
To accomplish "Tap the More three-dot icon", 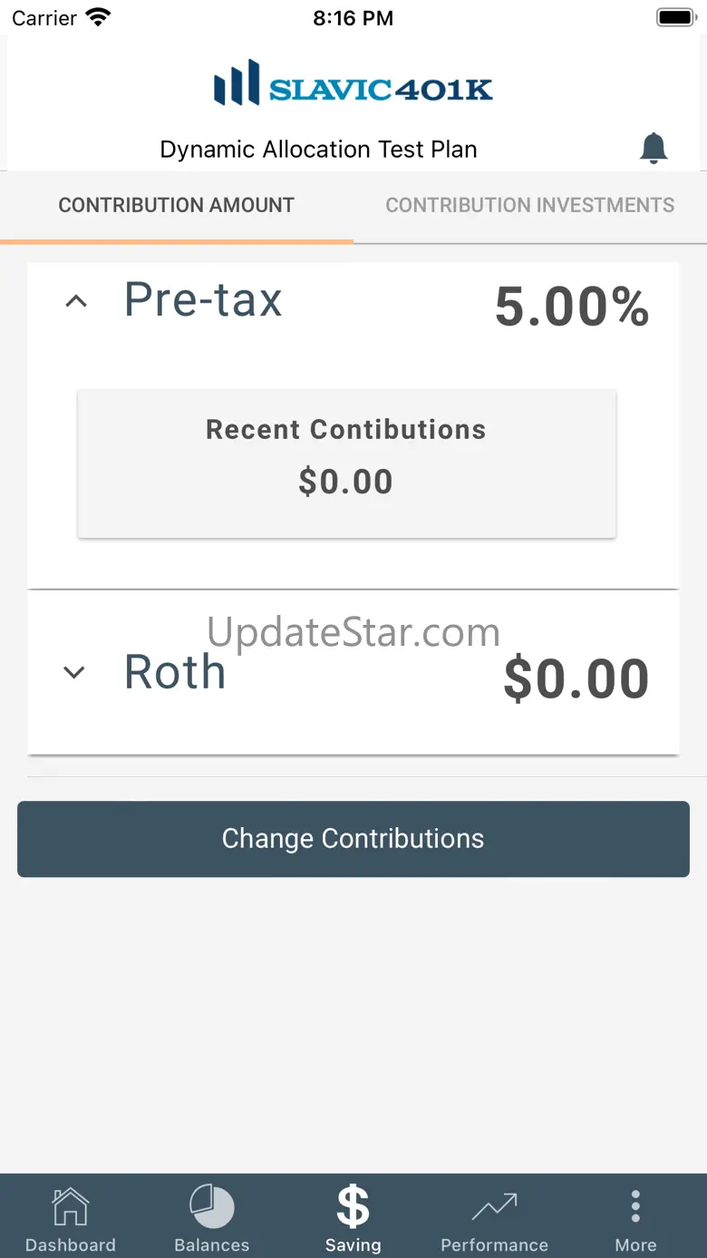I will [x=635, y=1207].
